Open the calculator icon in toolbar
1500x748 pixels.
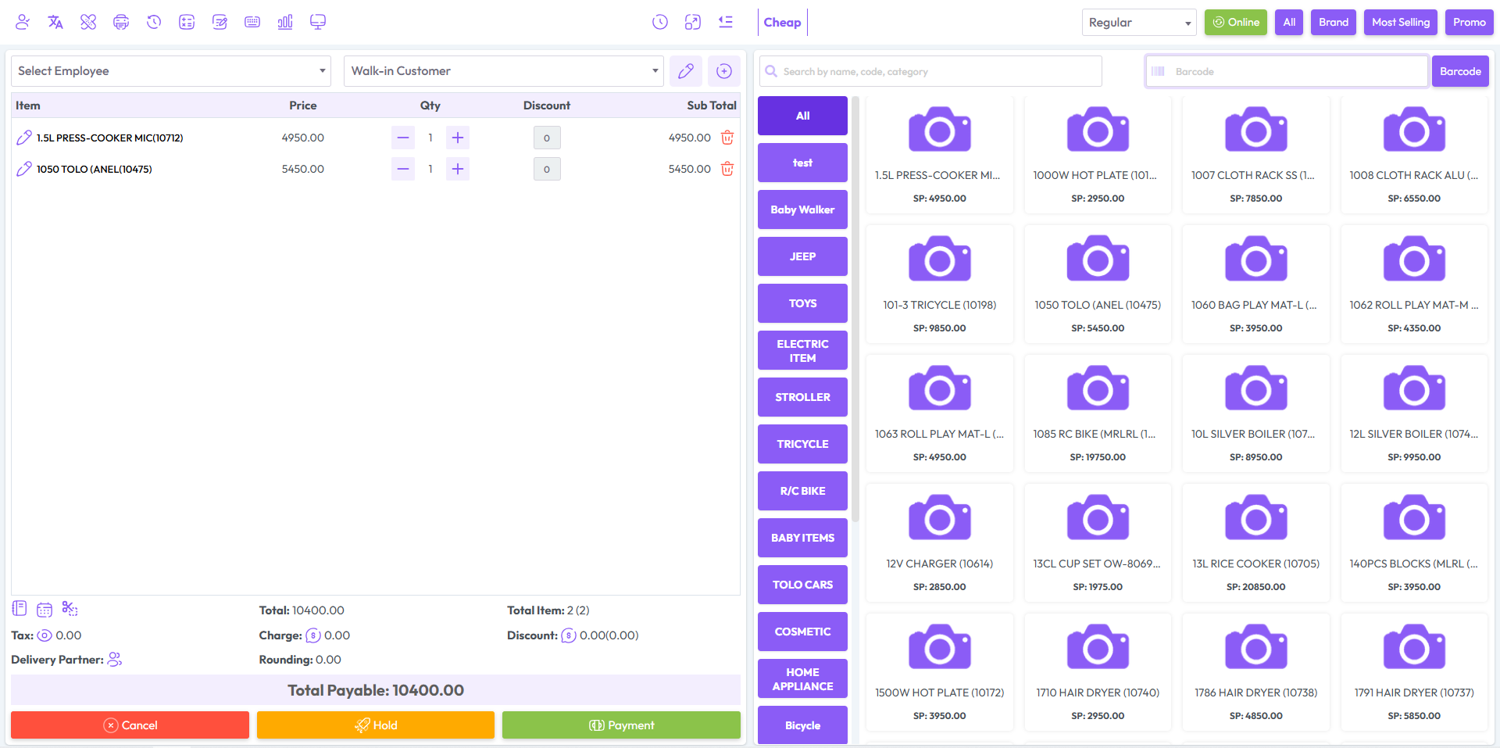[187, 22]
